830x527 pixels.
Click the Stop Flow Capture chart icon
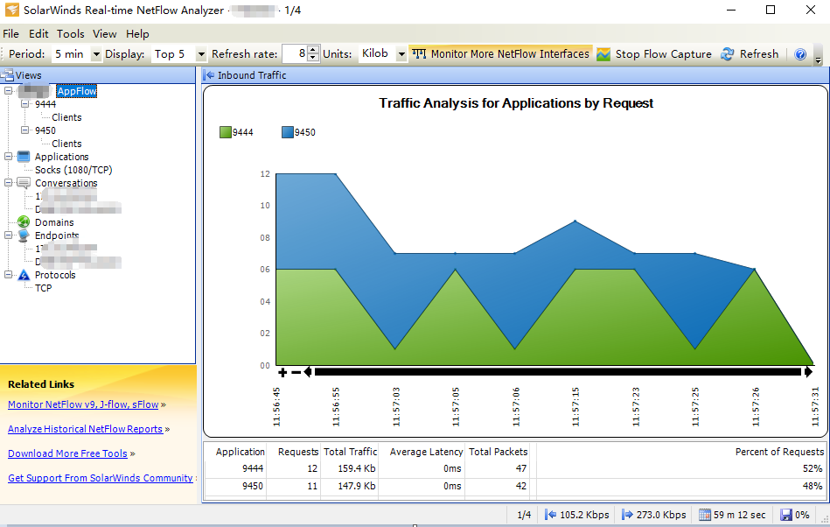(603, 54)
